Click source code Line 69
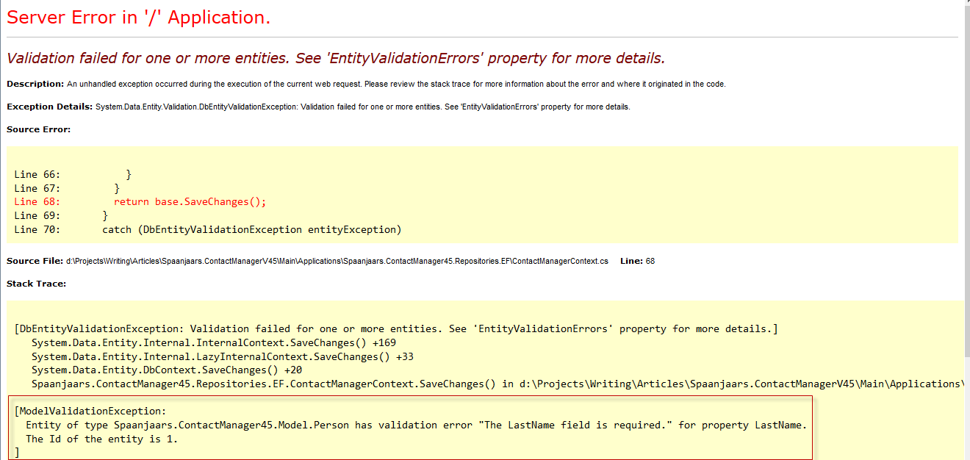 pyautogui.click(x=61, y=215)
